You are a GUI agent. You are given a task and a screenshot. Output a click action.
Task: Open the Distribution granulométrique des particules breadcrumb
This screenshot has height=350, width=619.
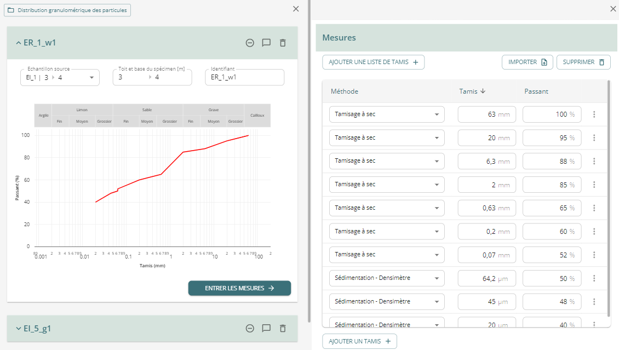67,10
